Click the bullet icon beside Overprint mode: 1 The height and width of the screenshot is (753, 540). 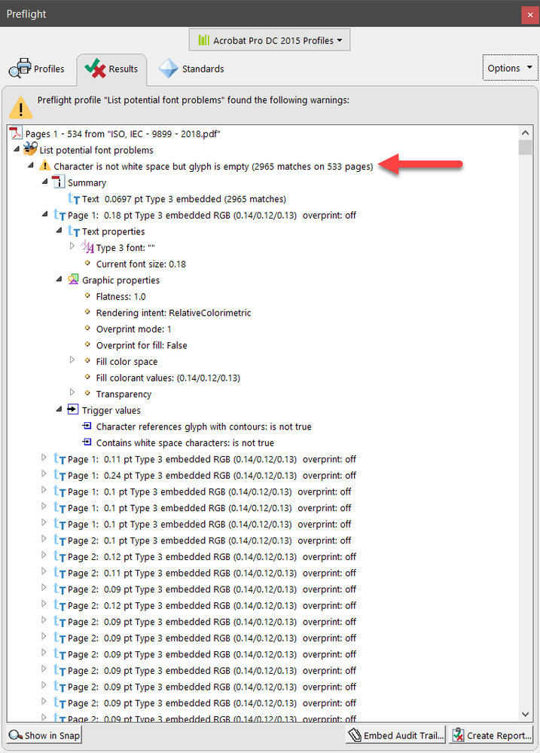[x=87, y=329]
